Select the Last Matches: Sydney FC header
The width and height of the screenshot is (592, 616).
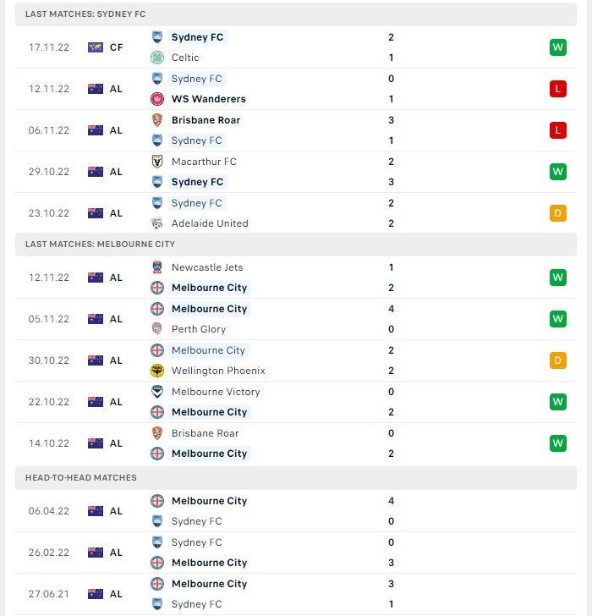point(296,14)
